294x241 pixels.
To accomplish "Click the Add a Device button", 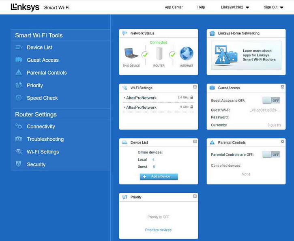I will [159, 176].
